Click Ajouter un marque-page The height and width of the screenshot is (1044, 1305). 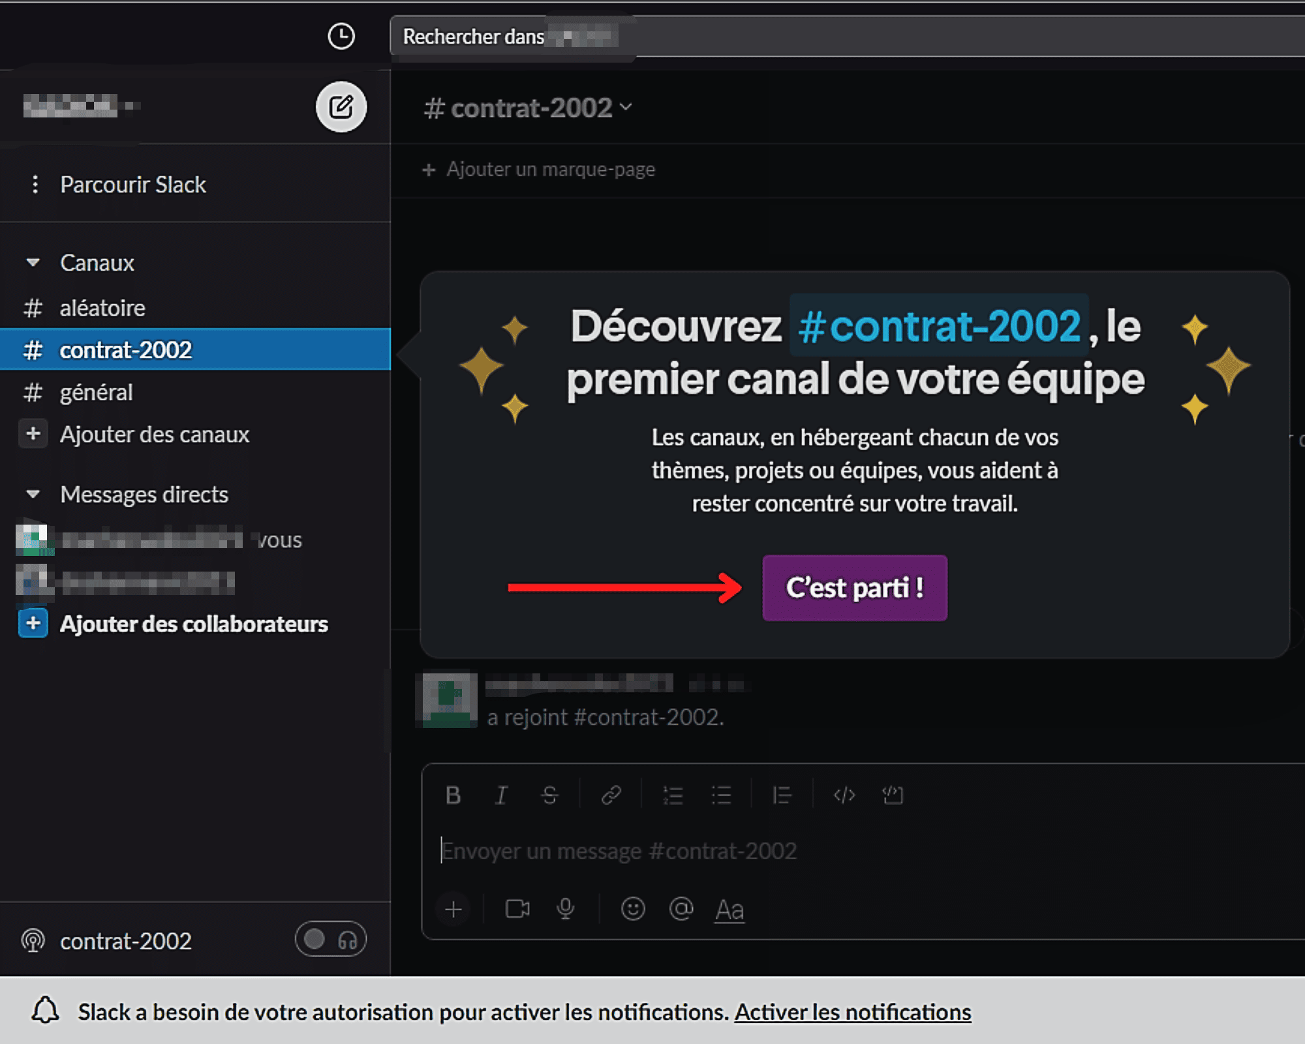pyautogui.click(x=538, y=170)
